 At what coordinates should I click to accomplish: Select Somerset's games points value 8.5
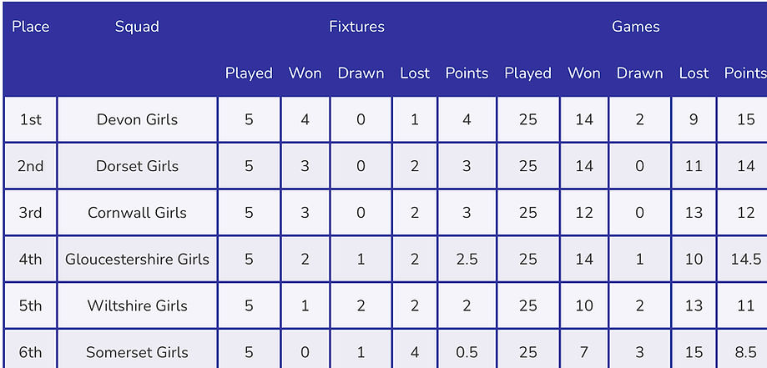coord(746,352)
